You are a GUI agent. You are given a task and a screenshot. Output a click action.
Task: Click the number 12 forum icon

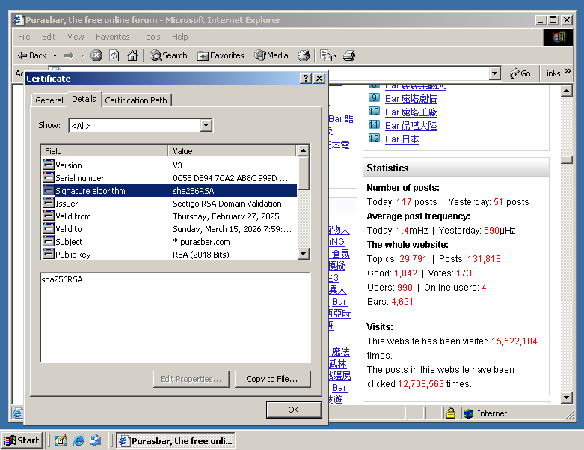tap(375, 138)
